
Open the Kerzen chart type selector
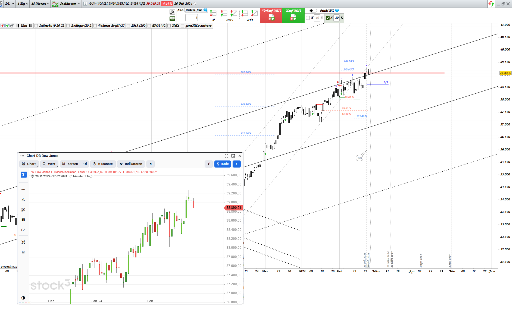[x=70, y=164]
